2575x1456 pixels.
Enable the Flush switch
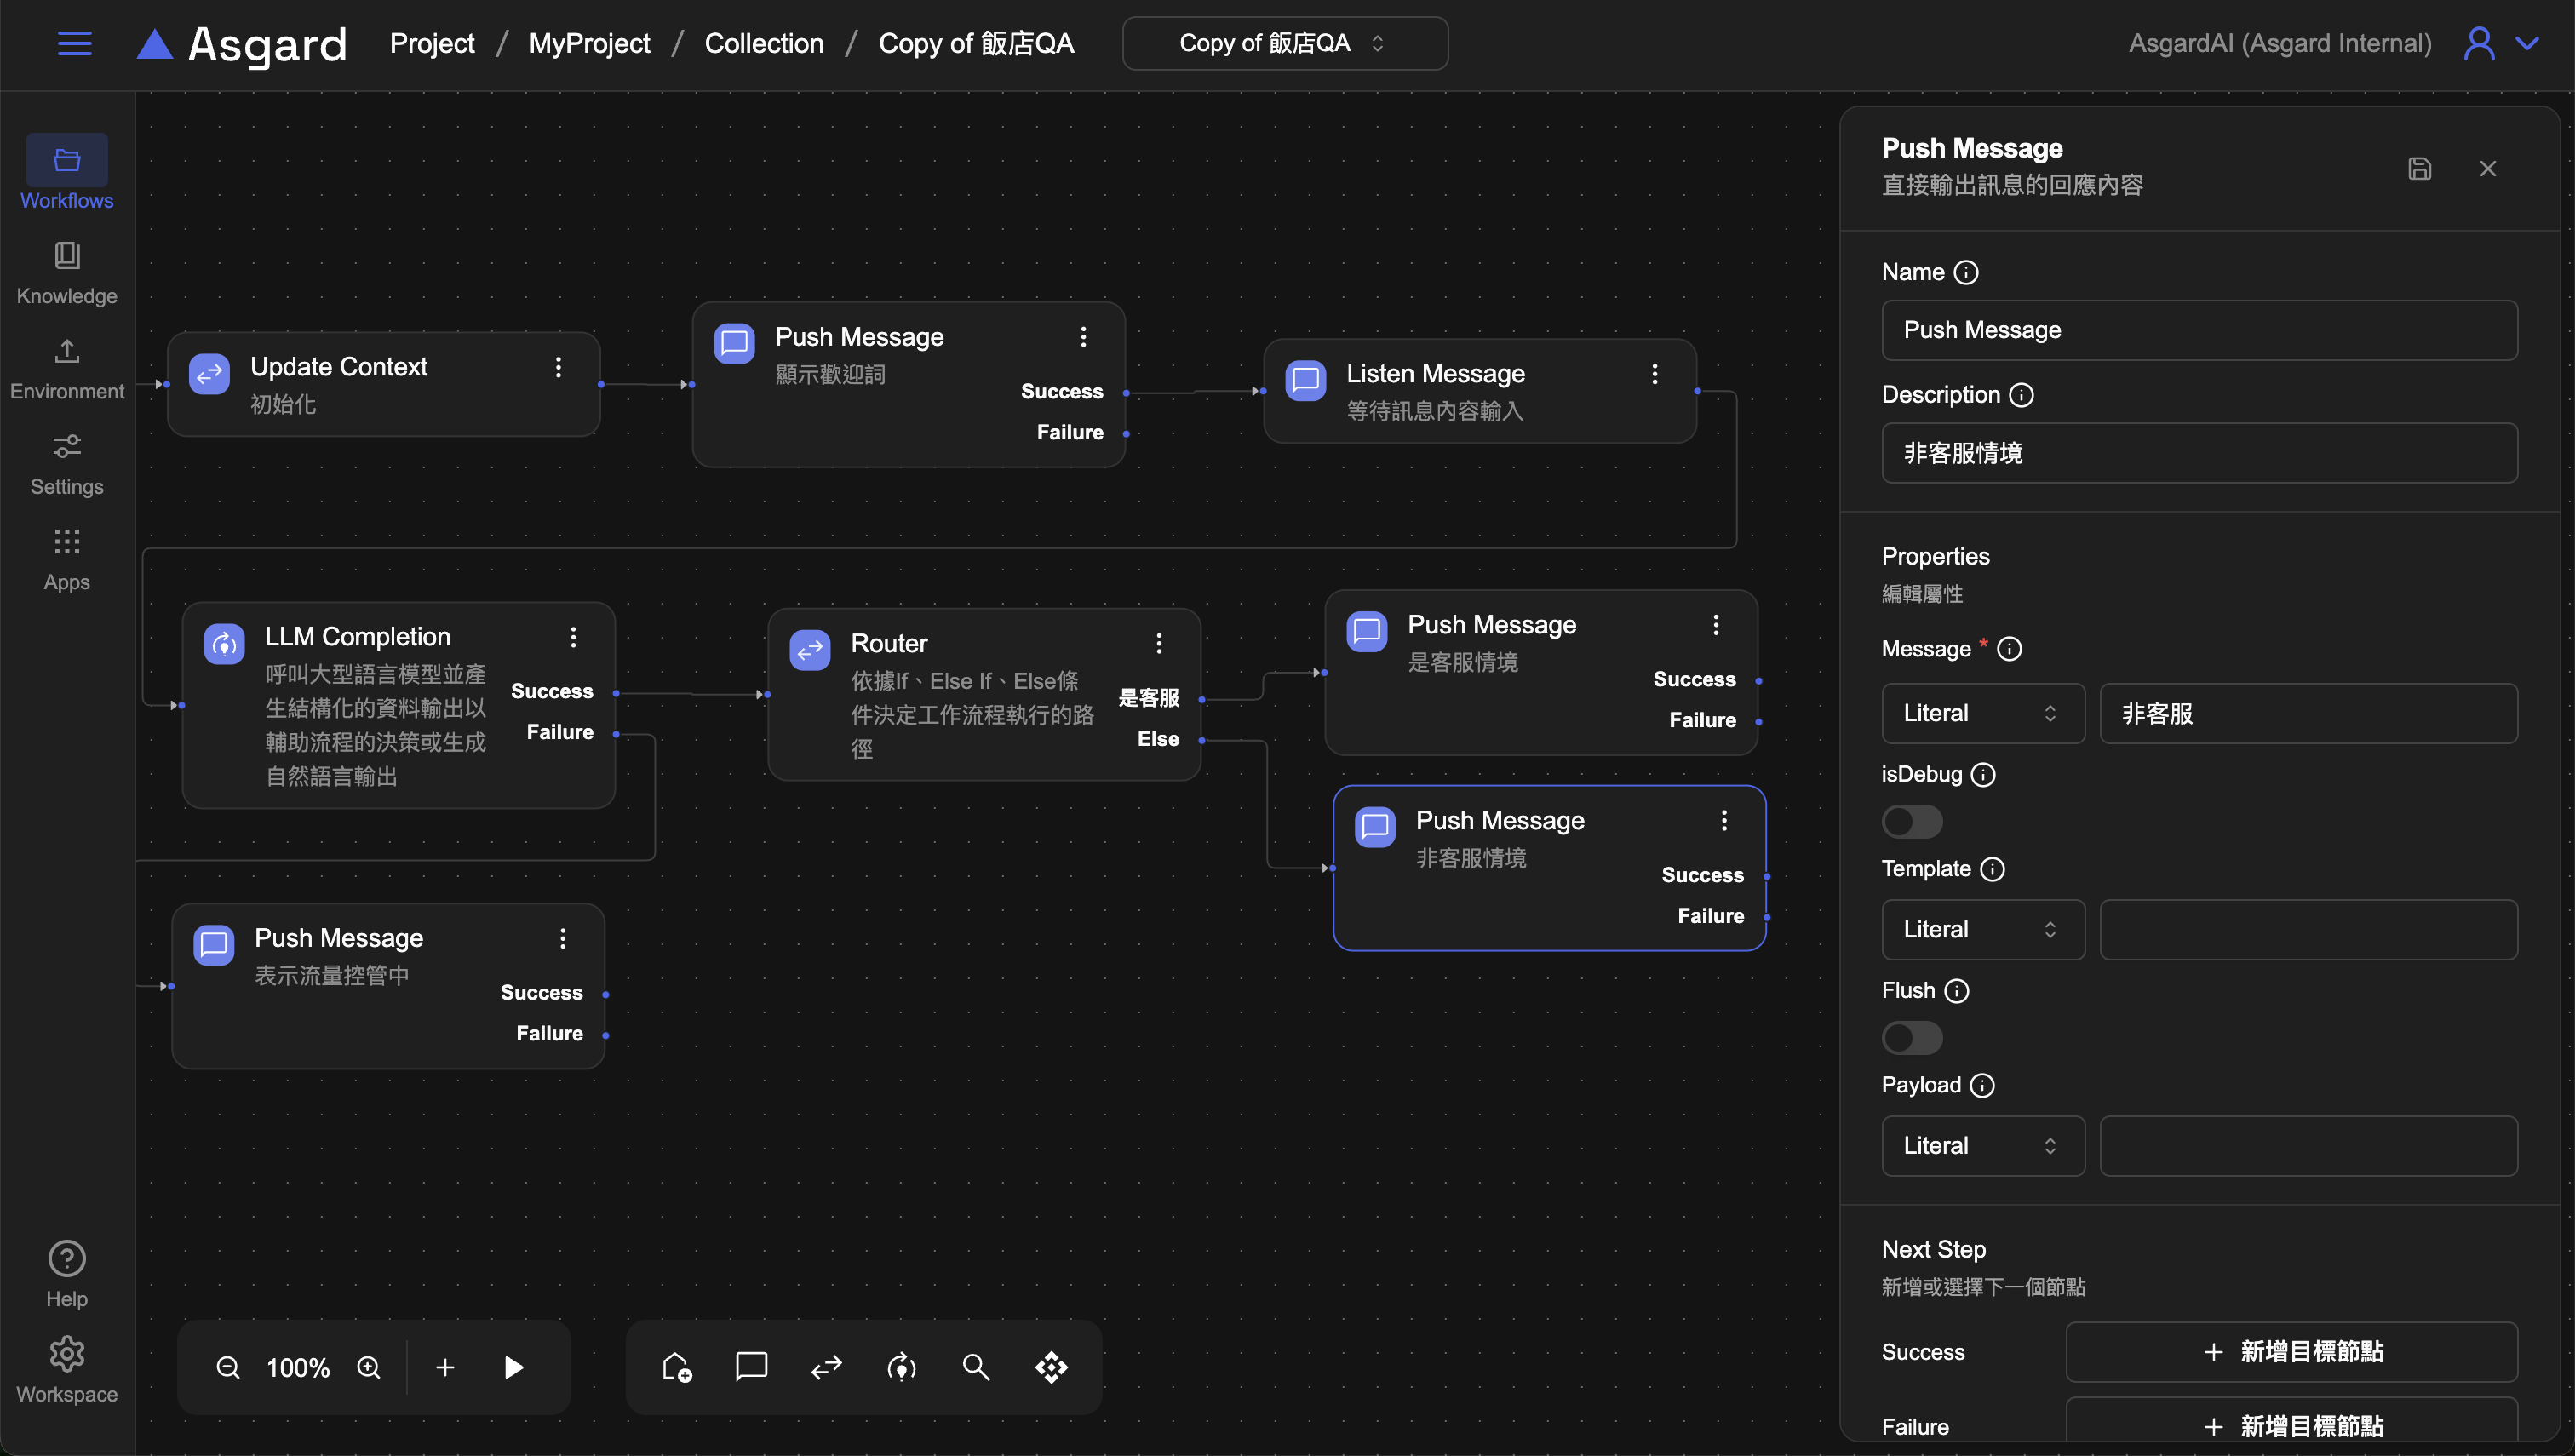(1911, 1038)
